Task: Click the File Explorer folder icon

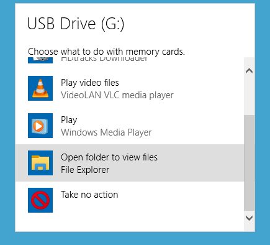Action: (40, 163)
